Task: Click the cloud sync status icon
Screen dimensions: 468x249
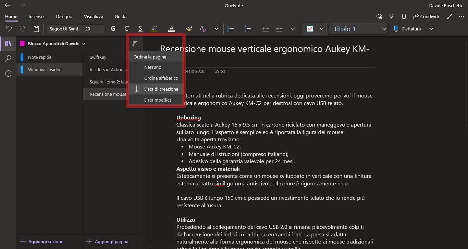Action: 379,16
